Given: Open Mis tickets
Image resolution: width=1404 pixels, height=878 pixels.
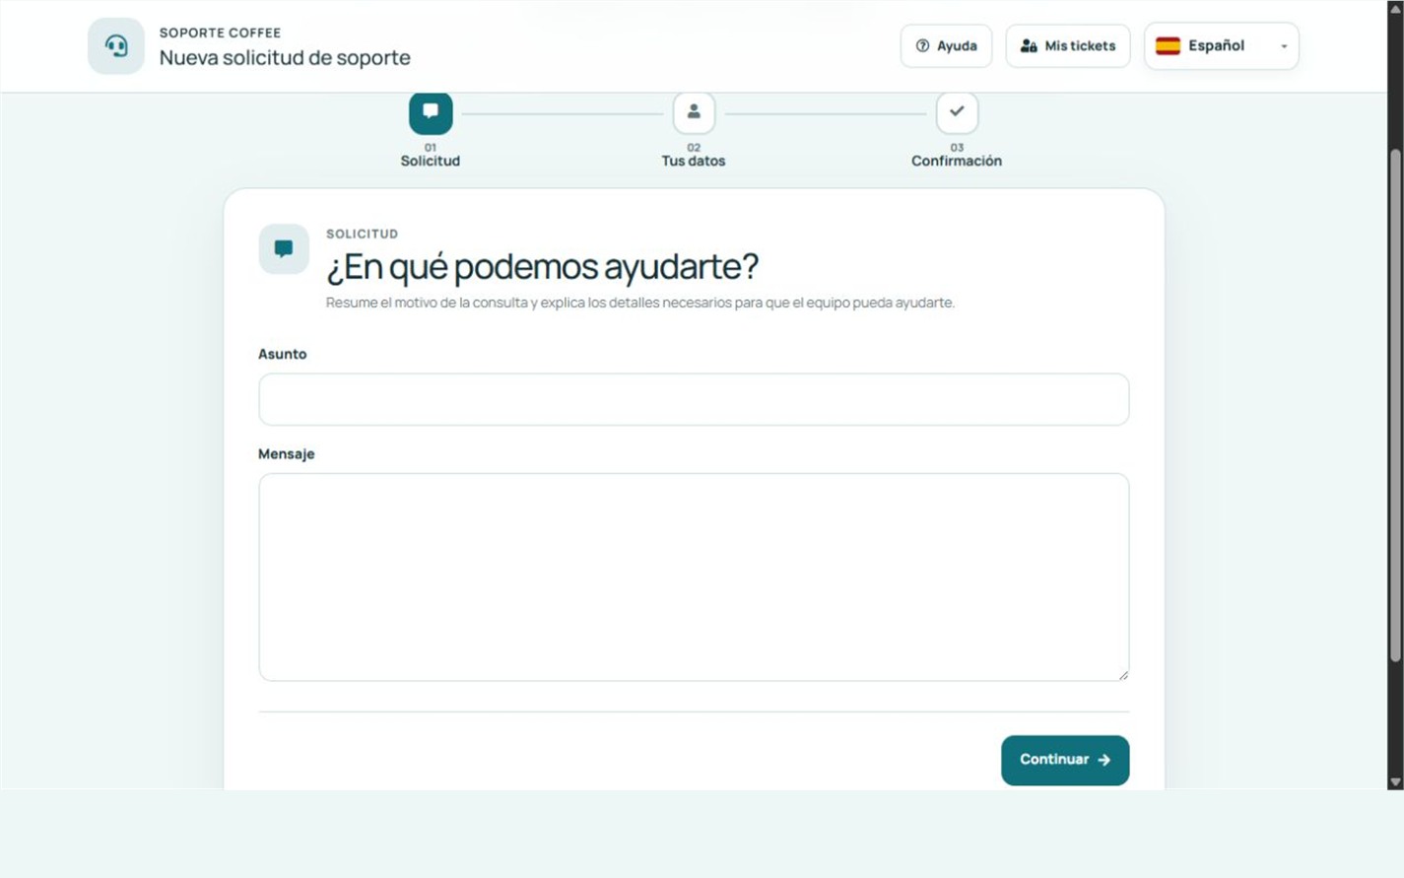Looking at the screenshot, I should coord(1068,46).
